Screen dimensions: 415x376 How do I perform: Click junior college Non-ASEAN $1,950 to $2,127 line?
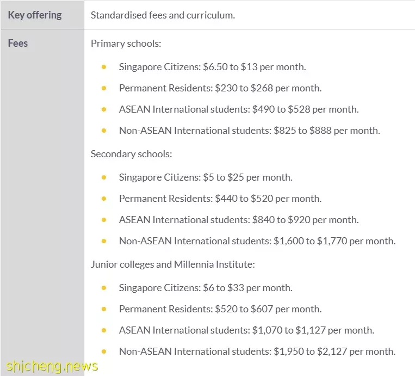tap(257, 352)
